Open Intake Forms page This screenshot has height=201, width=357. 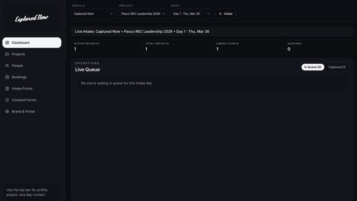click(32, 88)
